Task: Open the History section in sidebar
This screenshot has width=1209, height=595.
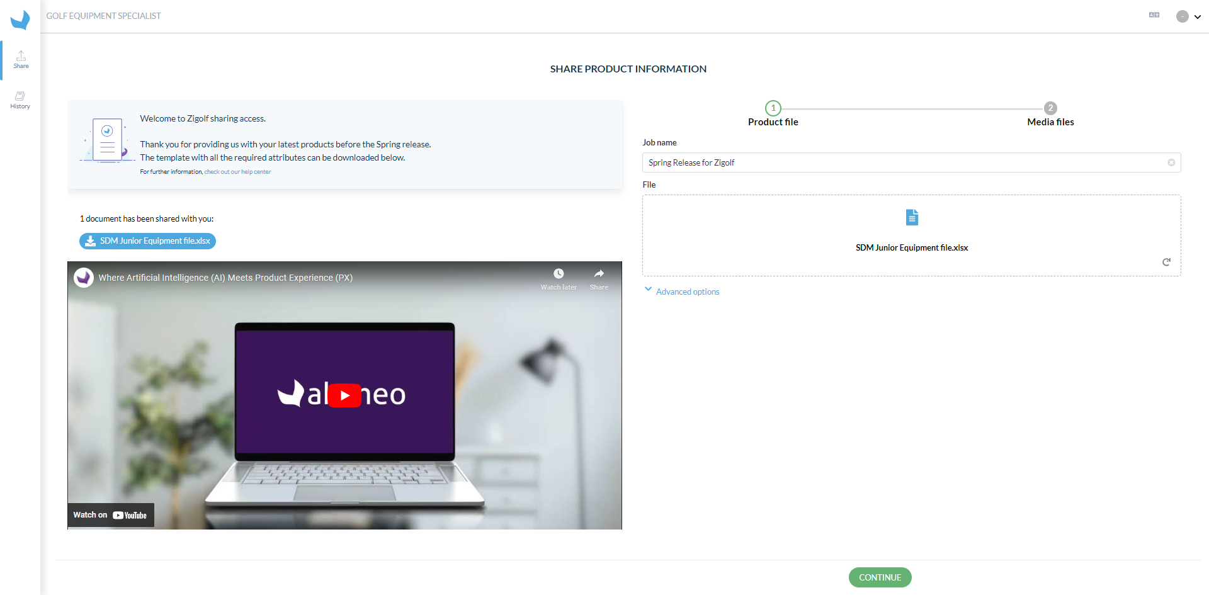Action: click(x=20, y=100)
